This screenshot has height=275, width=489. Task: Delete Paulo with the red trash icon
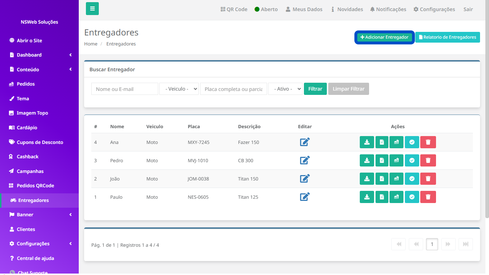pyautogui.click(x=428, y=197)
